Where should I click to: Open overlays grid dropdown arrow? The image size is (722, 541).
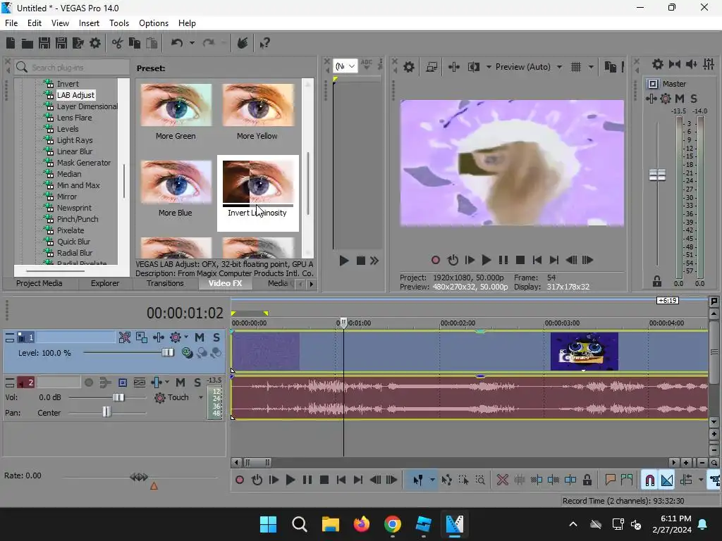[x=592, y=67]
